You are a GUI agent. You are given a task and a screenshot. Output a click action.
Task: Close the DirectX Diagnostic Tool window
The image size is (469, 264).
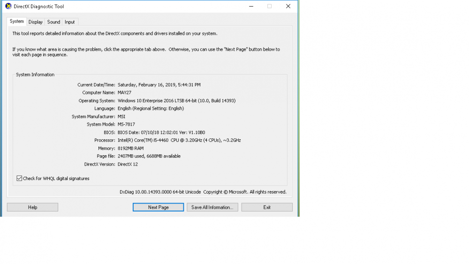click(x=288, y=7)
